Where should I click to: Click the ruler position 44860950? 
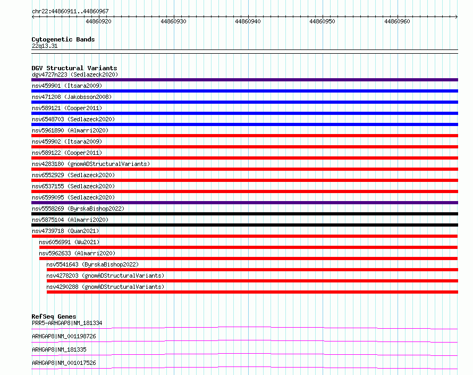point(322,21)
